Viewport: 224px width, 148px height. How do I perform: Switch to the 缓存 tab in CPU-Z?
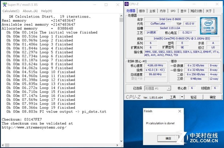point(142,11)
